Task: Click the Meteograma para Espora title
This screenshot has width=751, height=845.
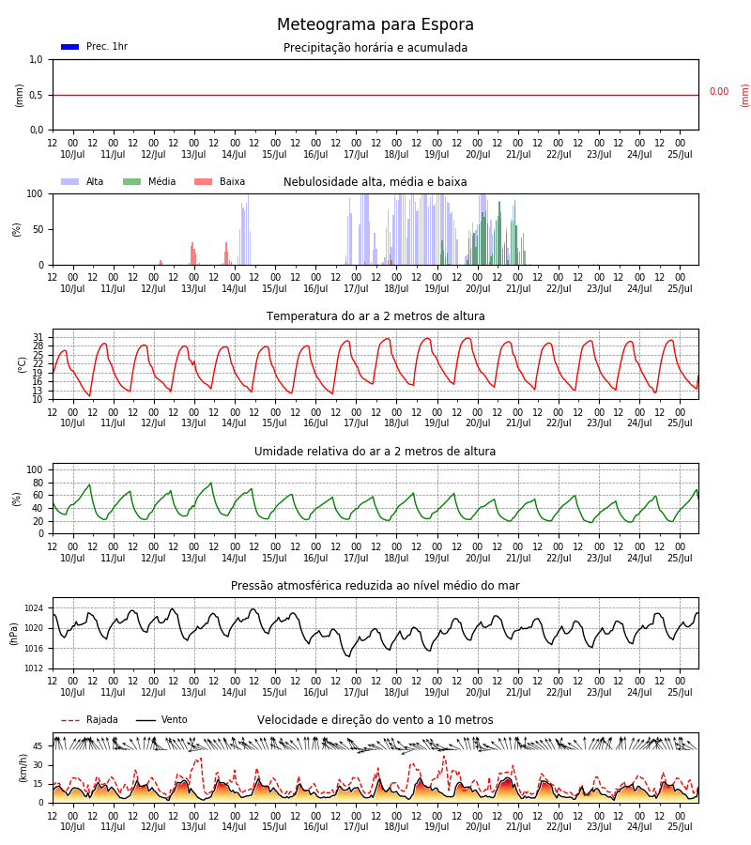Action: click(375, 24)
